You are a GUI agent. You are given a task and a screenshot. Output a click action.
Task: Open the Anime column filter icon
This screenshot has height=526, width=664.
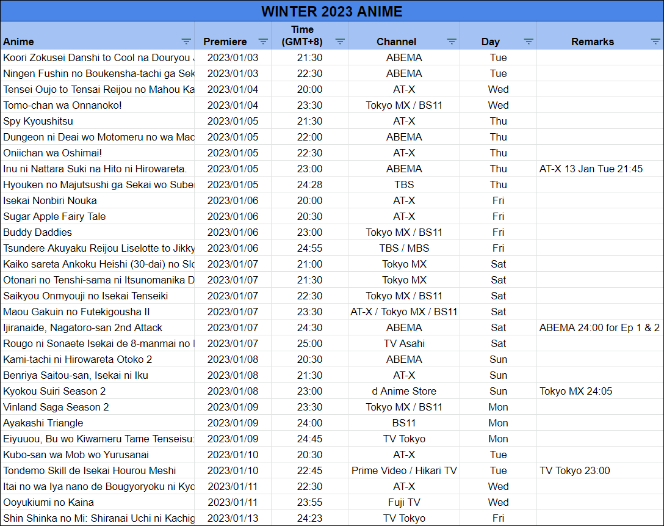point(186,42)
